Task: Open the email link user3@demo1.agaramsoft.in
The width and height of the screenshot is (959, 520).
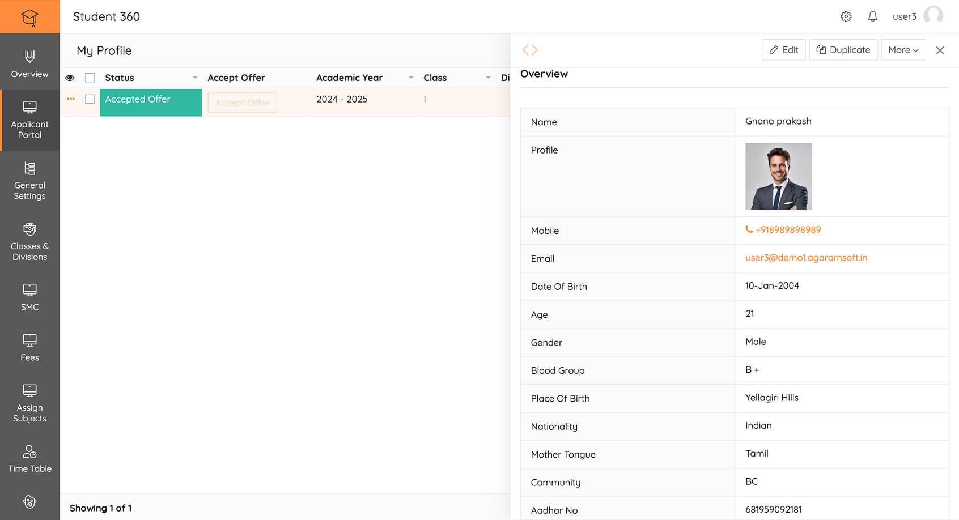Action: (806, 258)
